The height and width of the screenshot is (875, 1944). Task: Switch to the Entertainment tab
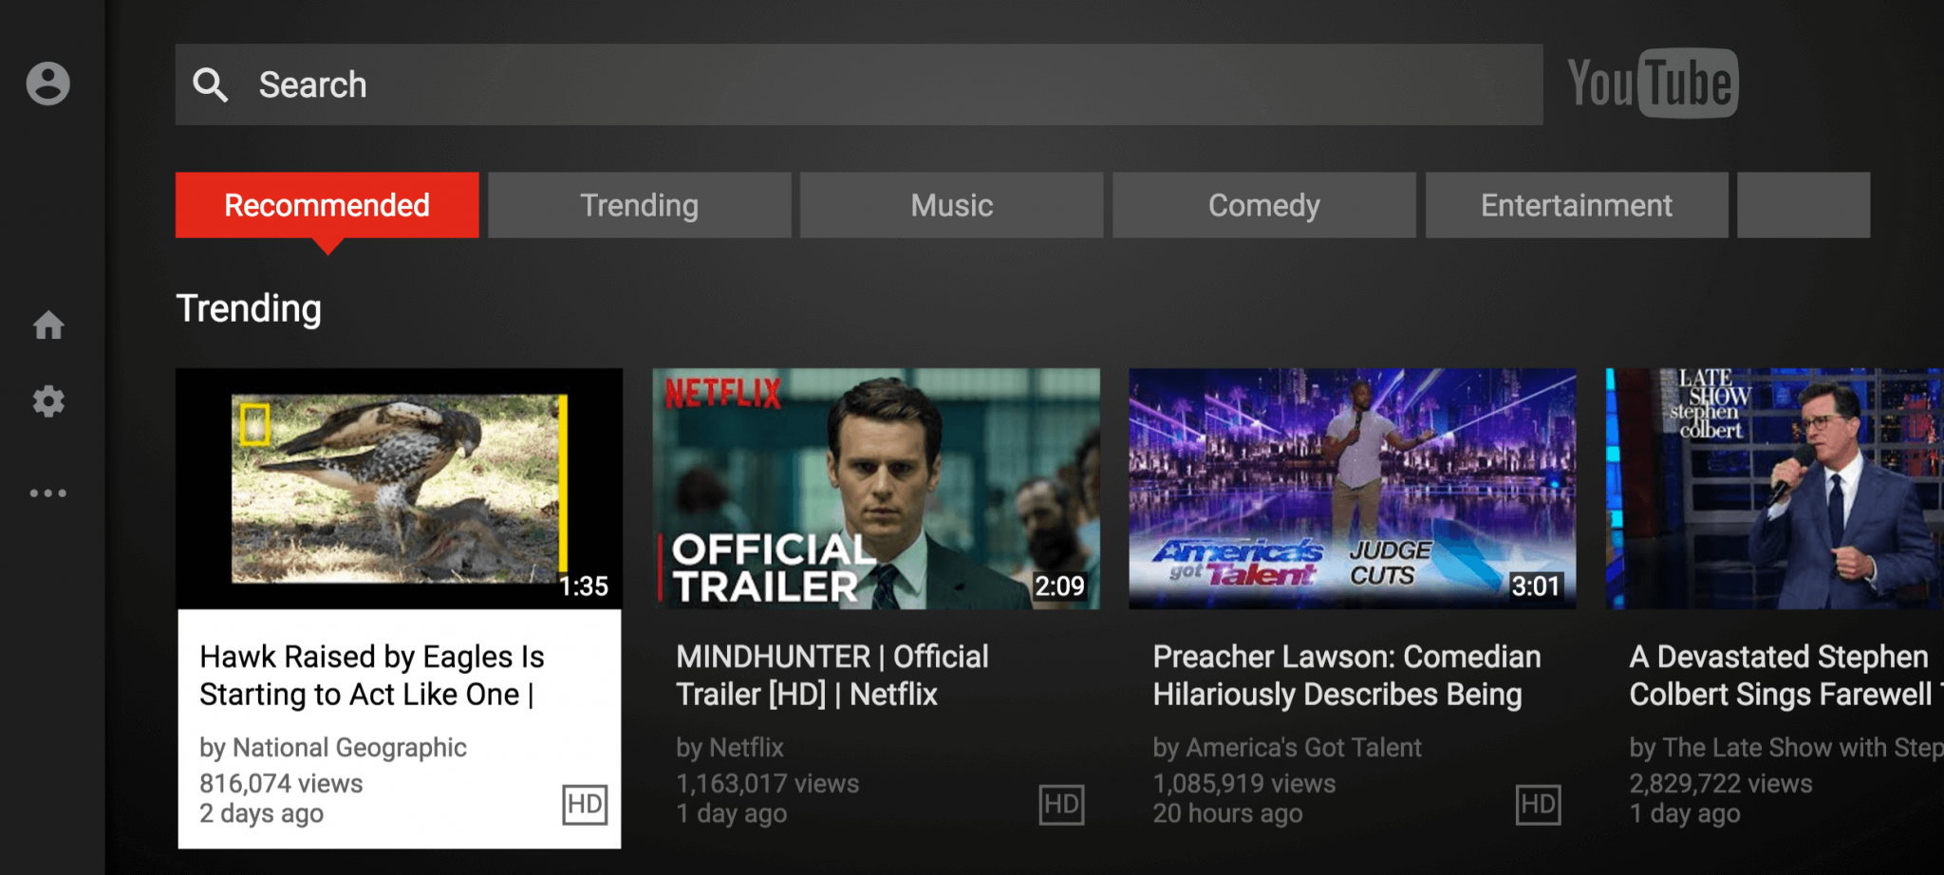[1577, 205]
